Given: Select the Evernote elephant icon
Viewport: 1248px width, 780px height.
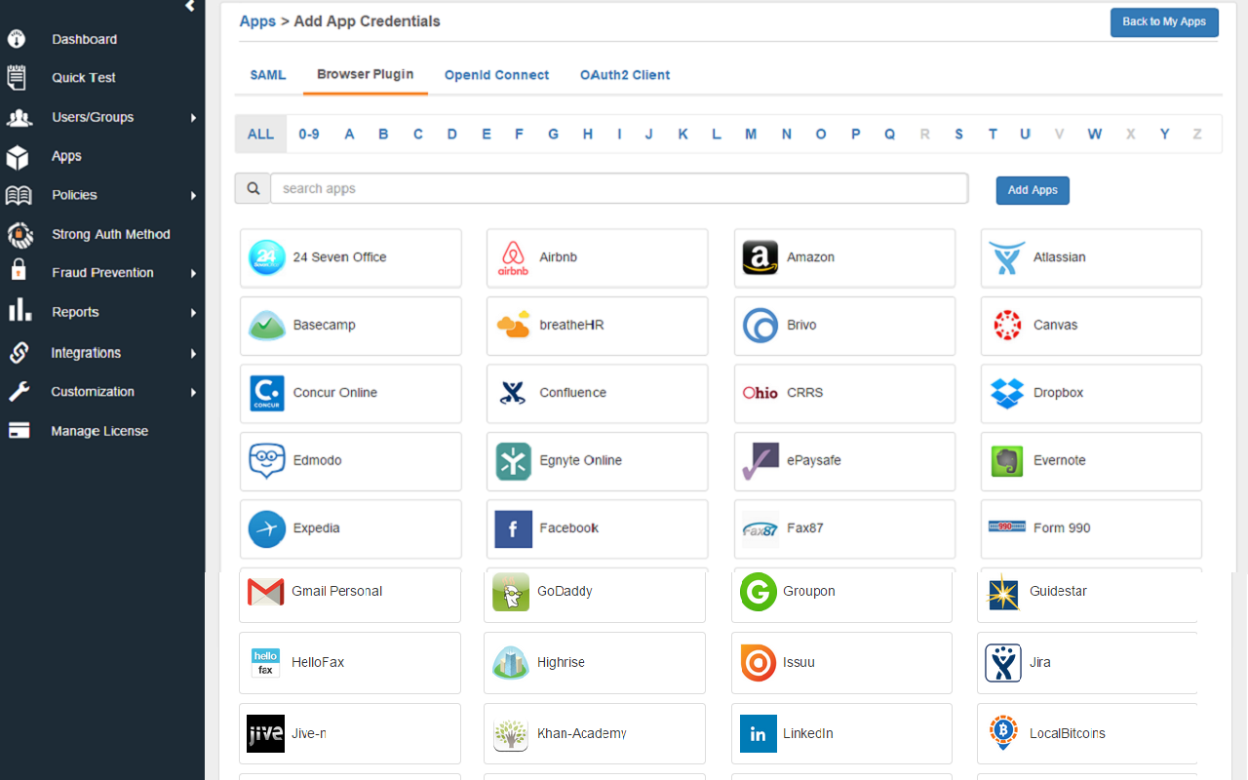Looking at the screenshot, I should (x=1006, y=461).
